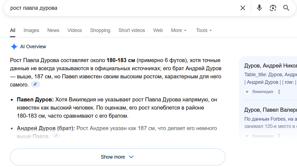Switch to the Images tab
Viewport: 297px width, 167px height.
coord(31,30)
